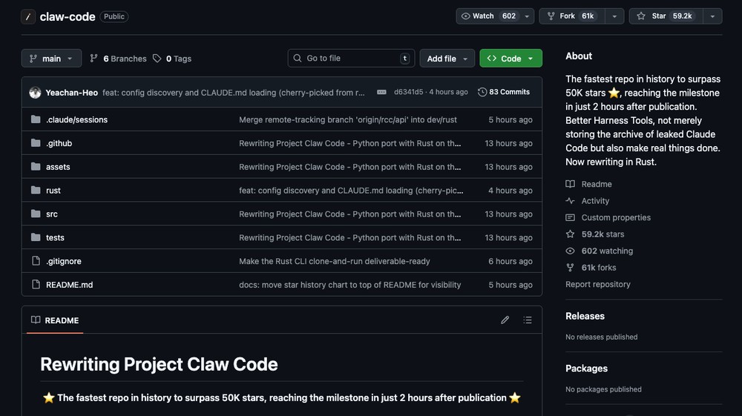Open the Releases heading link
Image resolution: width=742 pixels, height=416 pixels.
click(x=585, y=316)
